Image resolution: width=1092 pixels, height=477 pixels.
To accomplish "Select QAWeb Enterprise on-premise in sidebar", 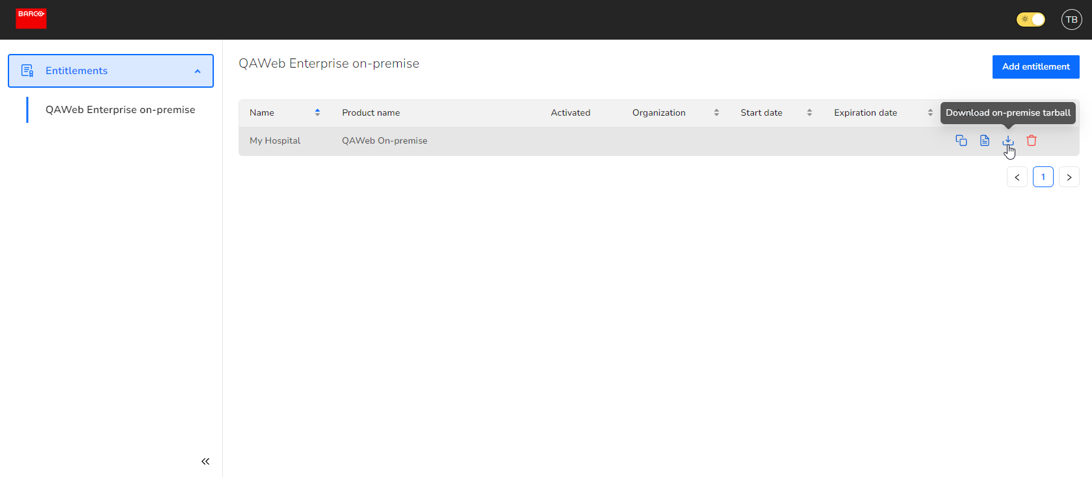I will click(x=120, y=110).
